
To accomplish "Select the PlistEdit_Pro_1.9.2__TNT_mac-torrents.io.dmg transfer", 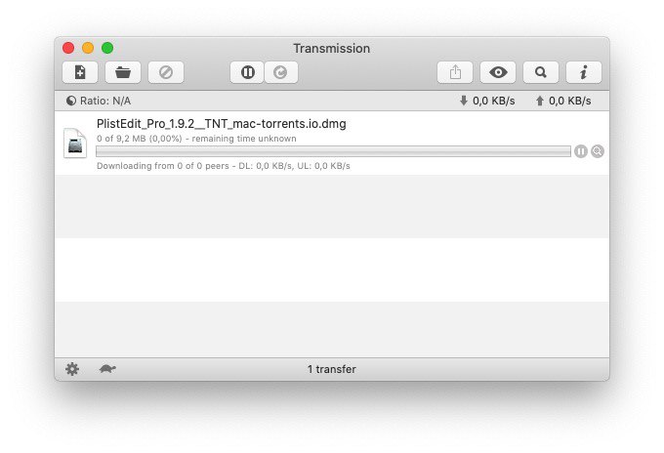I will pyautogui.click(x=332, y=144).
